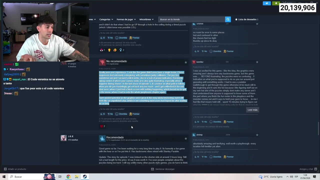The image size is (320, 180).
Task: Open the blue megaphone announcements button
Action: (267, 3)
